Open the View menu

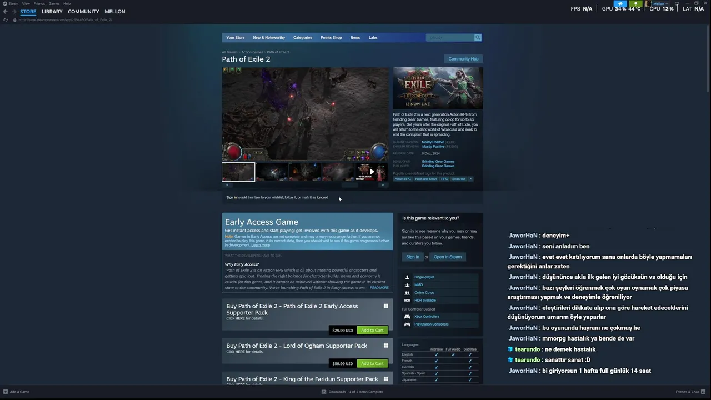[x=26, y=3]
